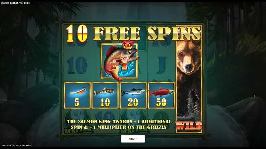Click the dimmed J reel symbol
Viewport: 266px width, 149px height.
tap(161, 65)
